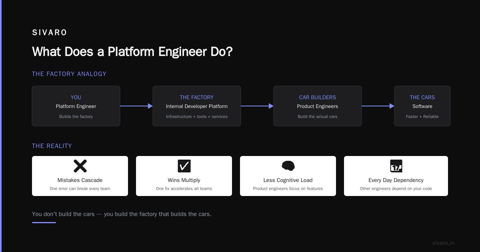The height and width of the screenshot is (252, 480).
Task: Click the SIVARO brand name
Action: pyautogui.click(x=50, y=33)
